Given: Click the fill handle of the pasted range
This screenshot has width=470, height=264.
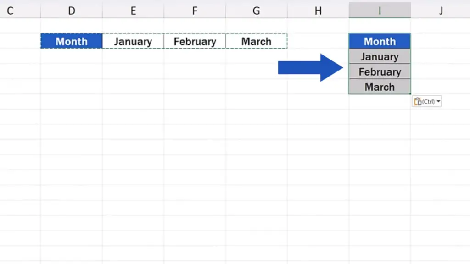Looking at the screenshot, I should [410, 93].
